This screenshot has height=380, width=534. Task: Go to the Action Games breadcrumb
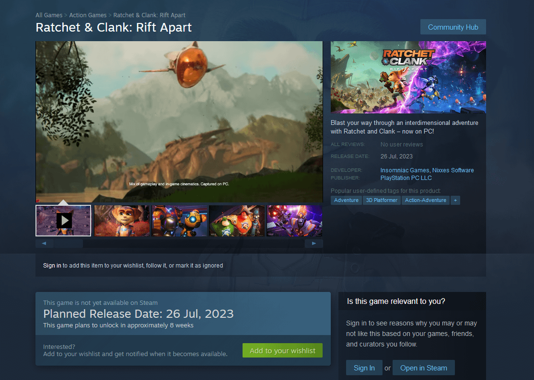(x=88, y=15)
